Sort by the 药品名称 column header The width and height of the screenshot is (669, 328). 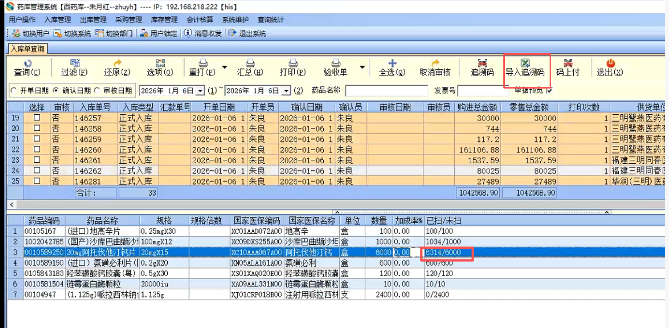[x=103, y=221]
